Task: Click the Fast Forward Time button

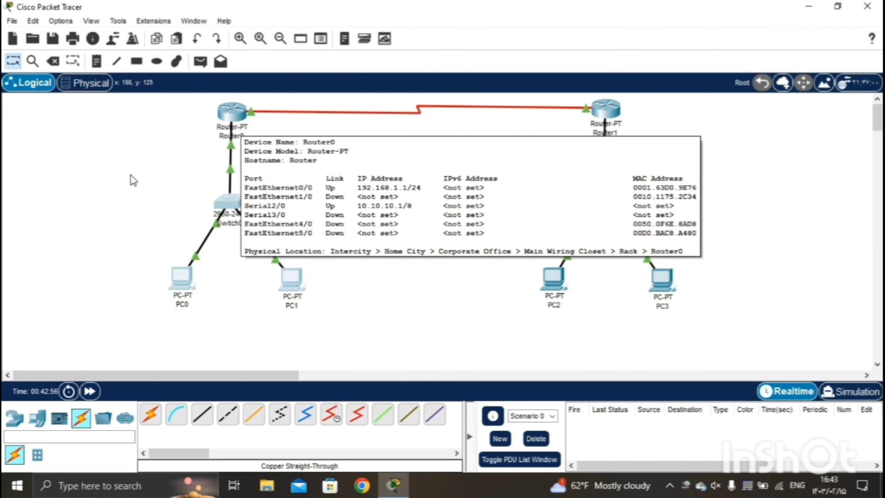Action: click(90, 391)
